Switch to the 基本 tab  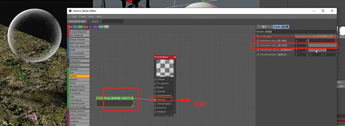tap(264, 27)
